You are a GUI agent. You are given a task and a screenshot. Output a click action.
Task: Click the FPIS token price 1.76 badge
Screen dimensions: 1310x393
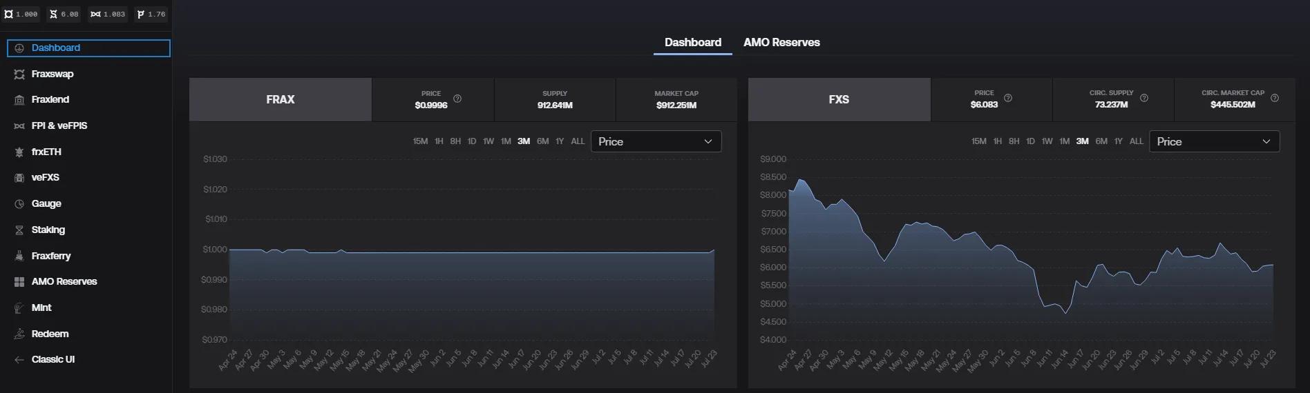point(151,14)
